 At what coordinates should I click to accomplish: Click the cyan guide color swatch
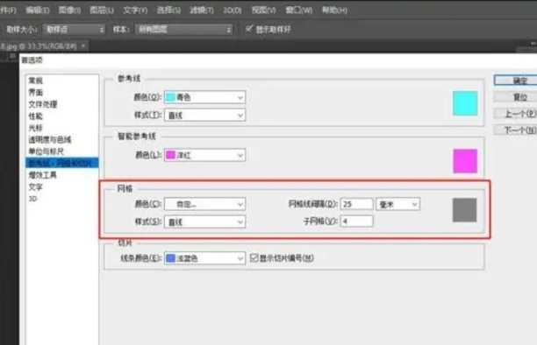(465, 103)
